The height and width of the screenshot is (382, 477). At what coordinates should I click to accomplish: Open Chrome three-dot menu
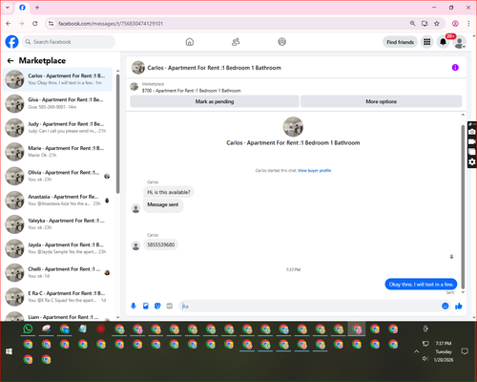click(x=468, y=23)
